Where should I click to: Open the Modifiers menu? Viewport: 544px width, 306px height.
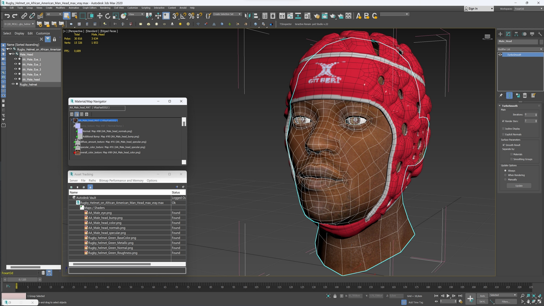click(60, 8)
